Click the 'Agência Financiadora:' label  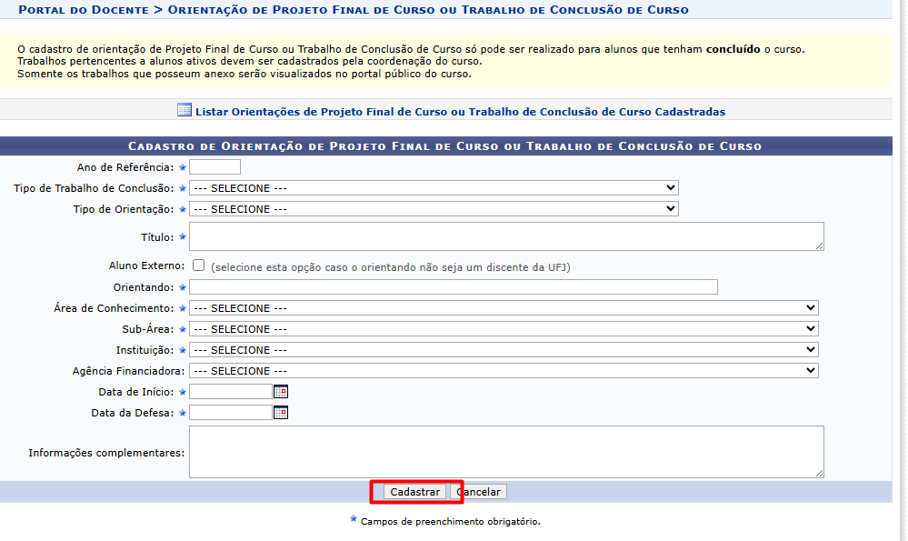click(128, 371)
